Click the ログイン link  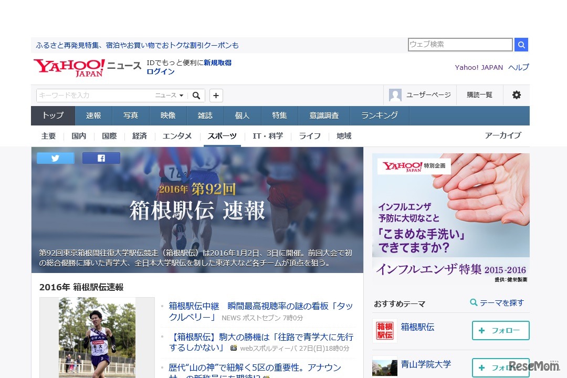pyautogui.click(x=159, y=71)
